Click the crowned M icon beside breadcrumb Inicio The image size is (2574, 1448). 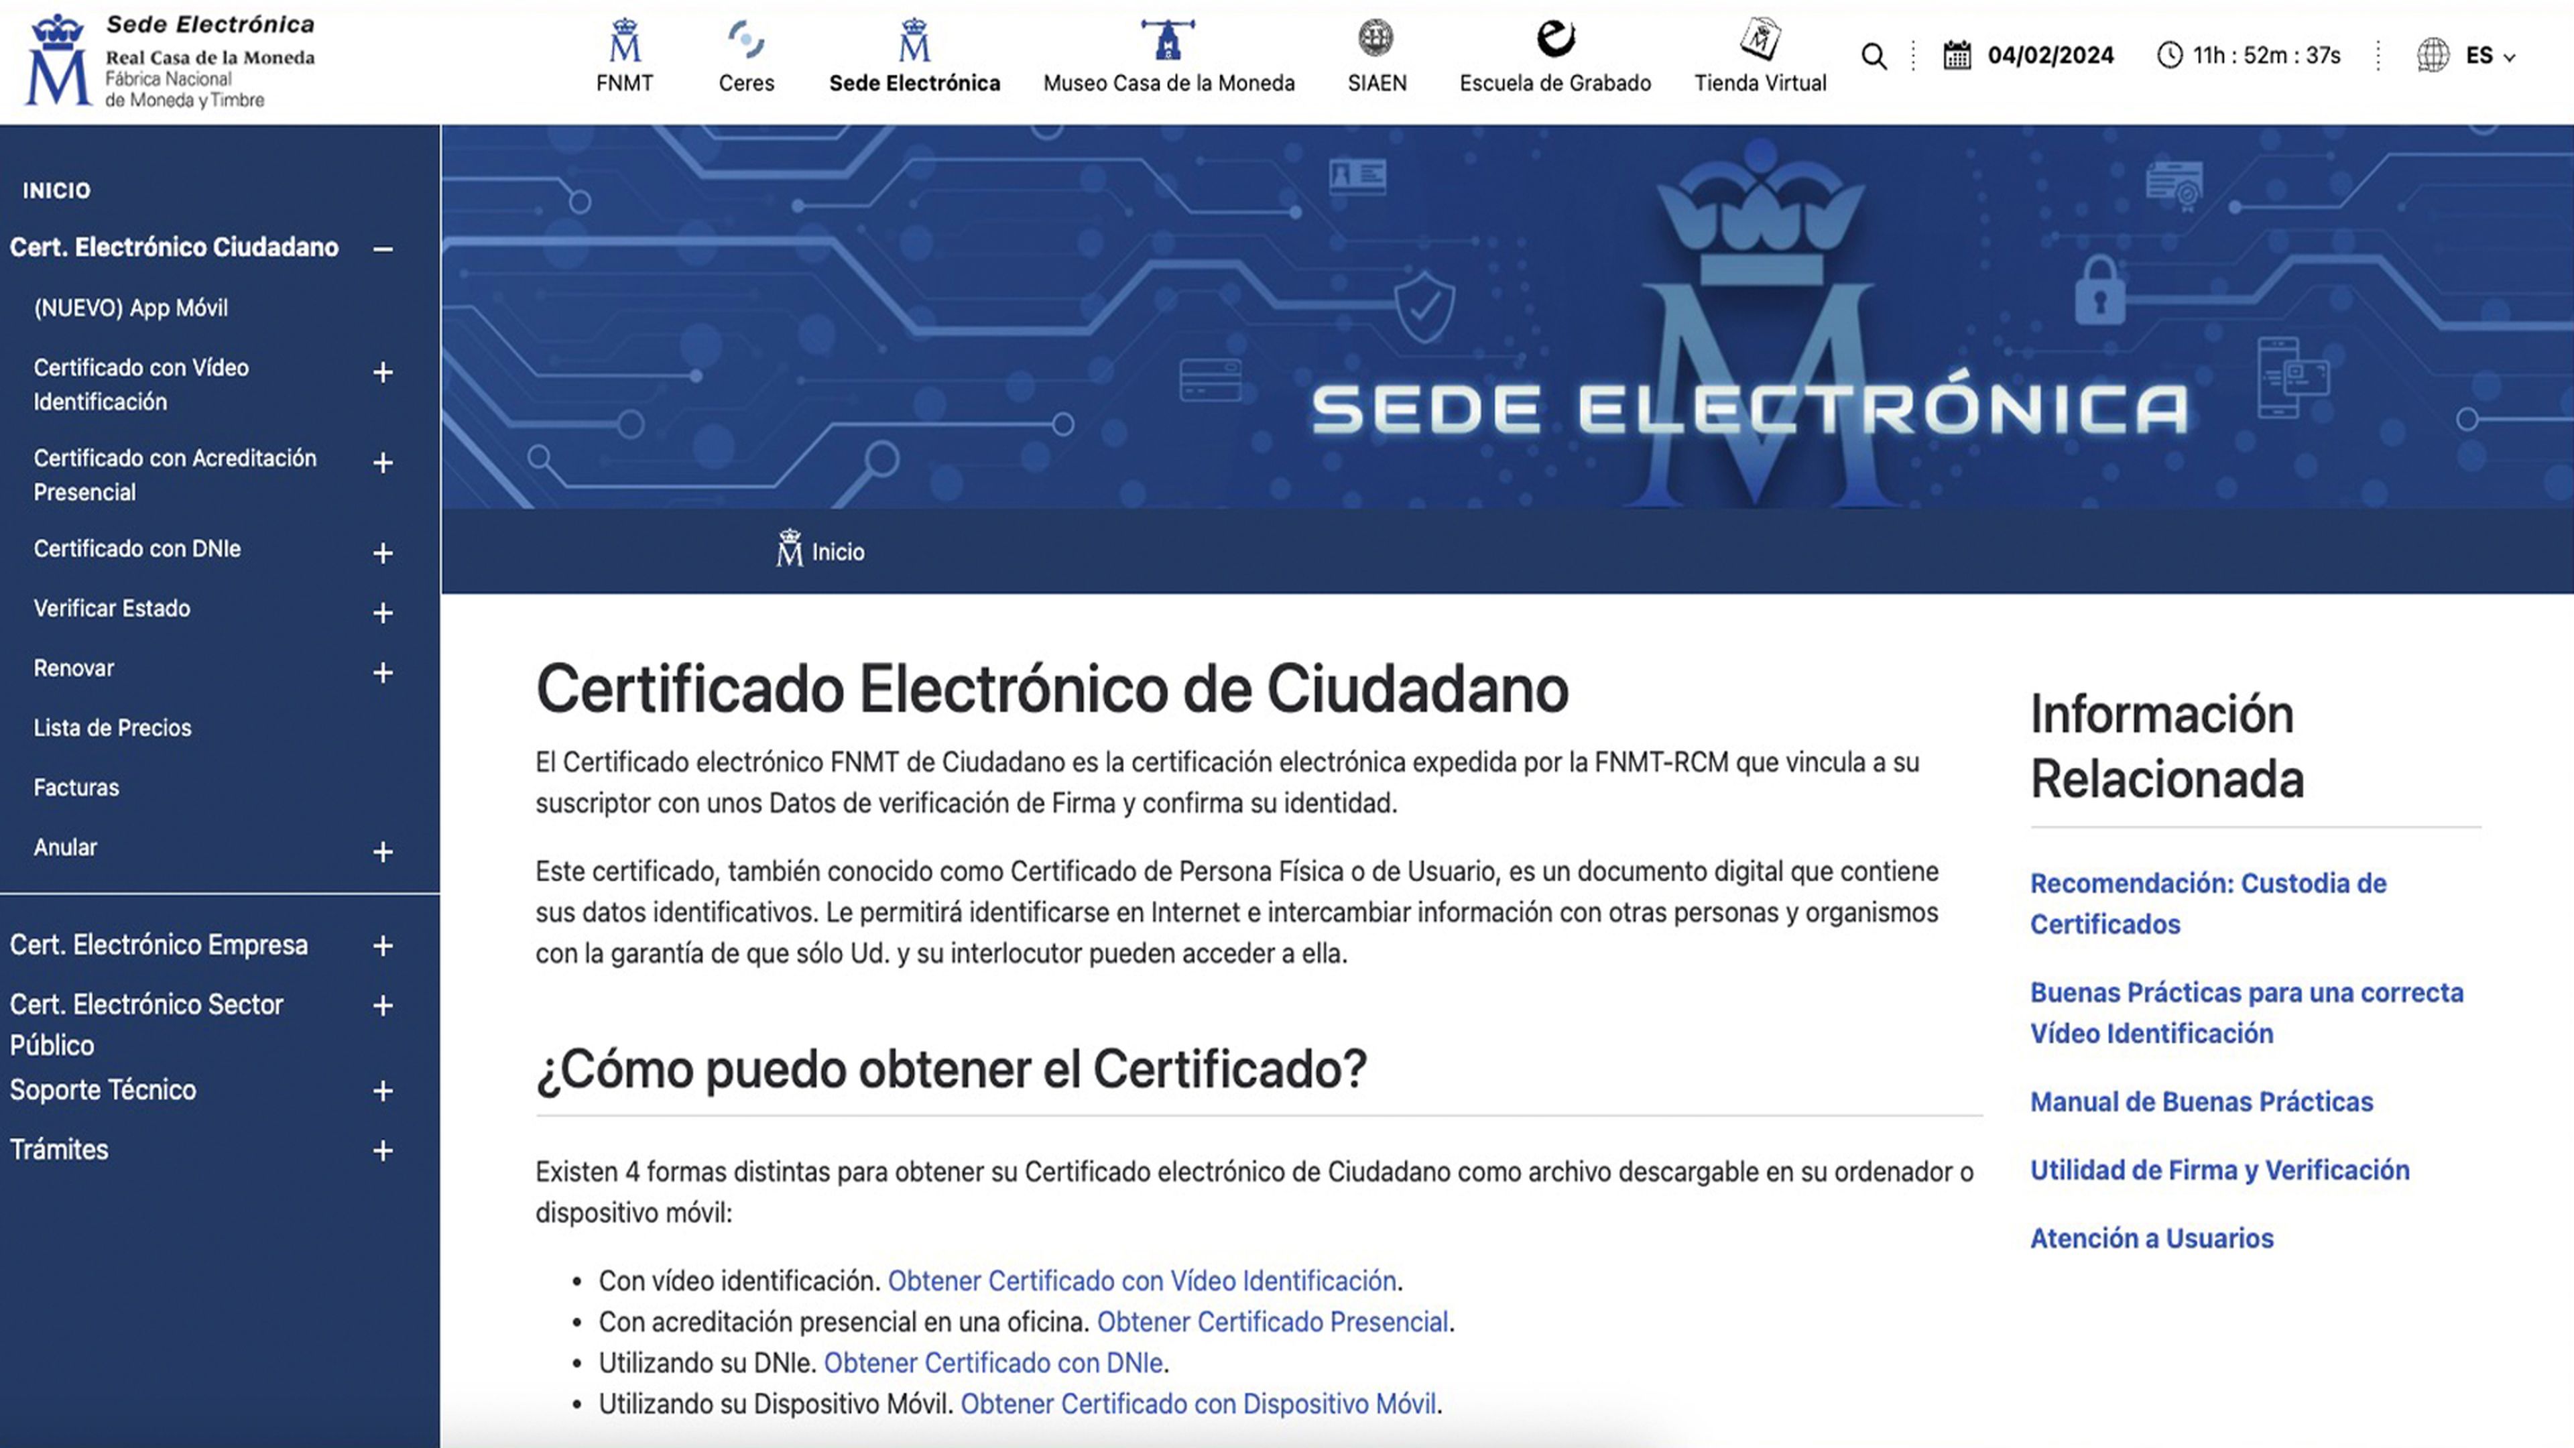click(x=790, y=548)
